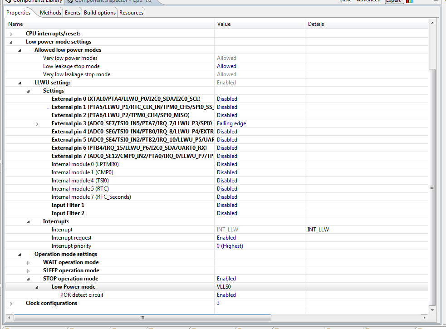Viewport: 446px width, 329px height.
Task: Edit Clock configurations value 3
Action: coord(218,303)
